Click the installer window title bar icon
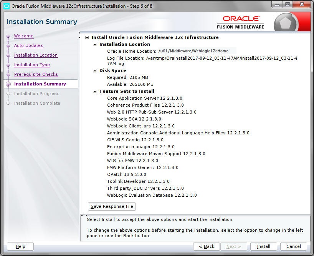 (7, 6)
